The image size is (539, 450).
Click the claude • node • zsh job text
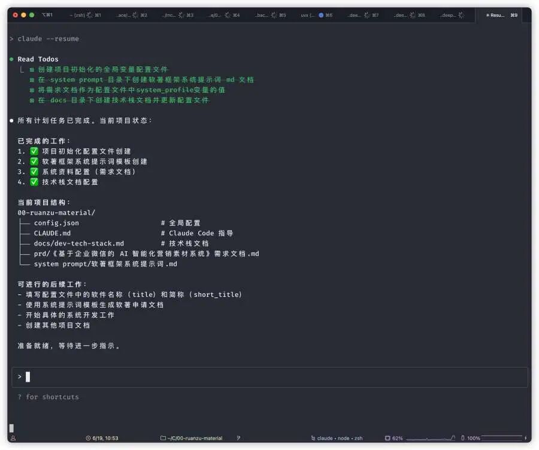(340, 438)
